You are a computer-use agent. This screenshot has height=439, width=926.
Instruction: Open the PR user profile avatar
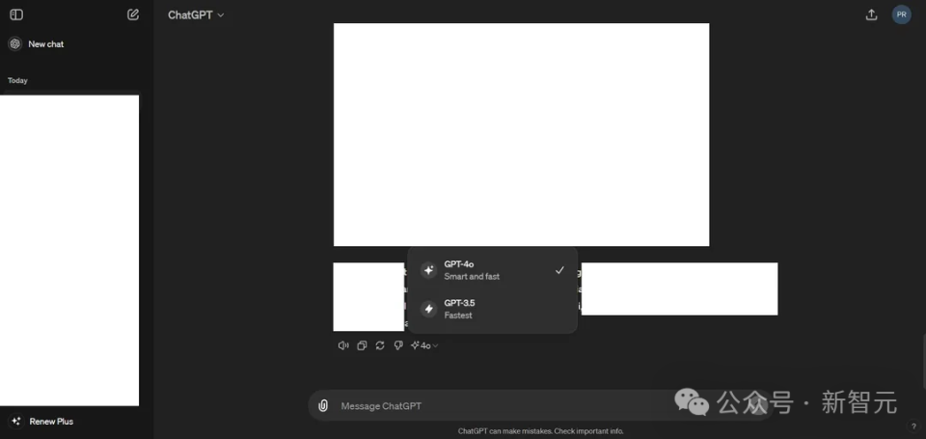tap(901, 14)
